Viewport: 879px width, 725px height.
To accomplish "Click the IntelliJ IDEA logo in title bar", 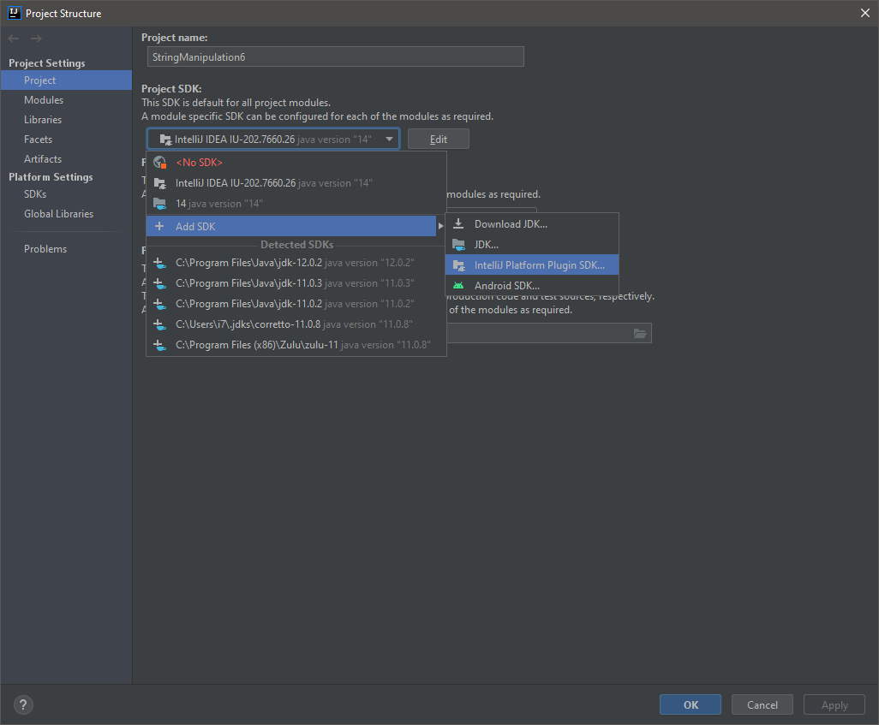I will [x=14, y=13].
